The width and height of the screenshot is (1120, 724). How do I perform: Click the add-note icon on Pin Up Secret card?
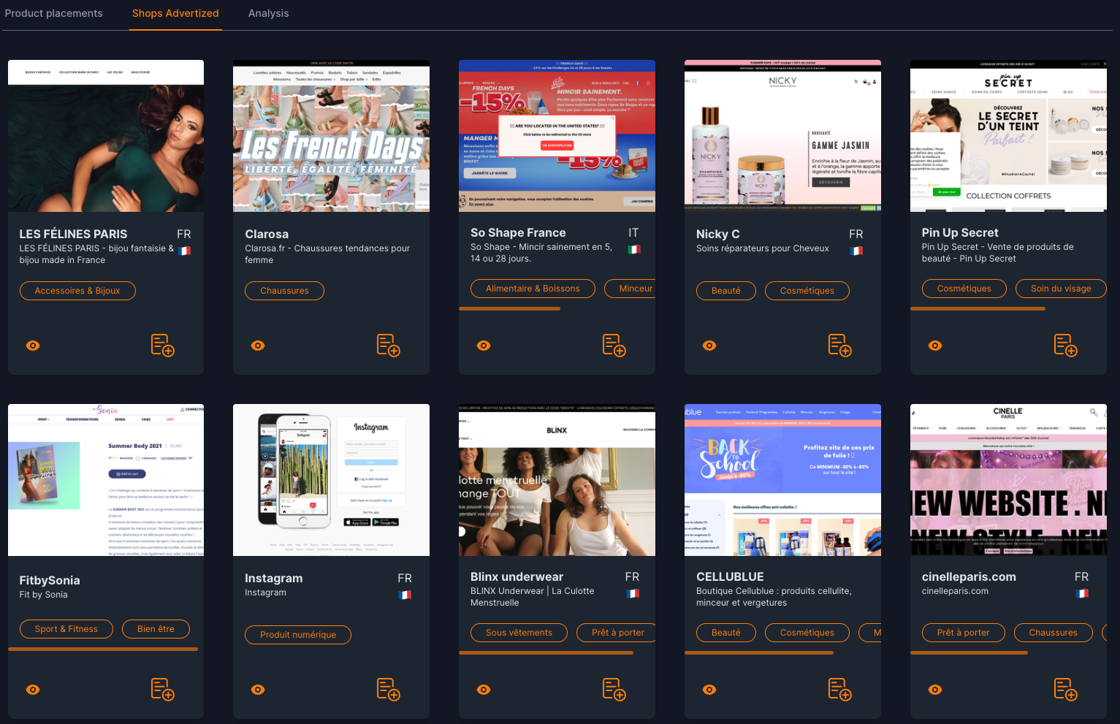(x=1065, y=345)
